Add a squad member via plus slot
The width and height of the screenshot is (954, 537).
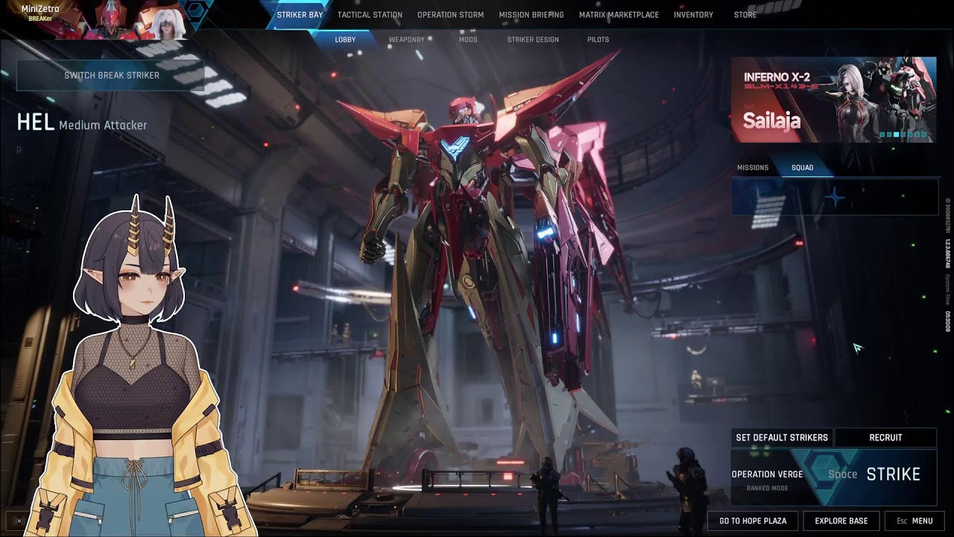coord(834,198)
